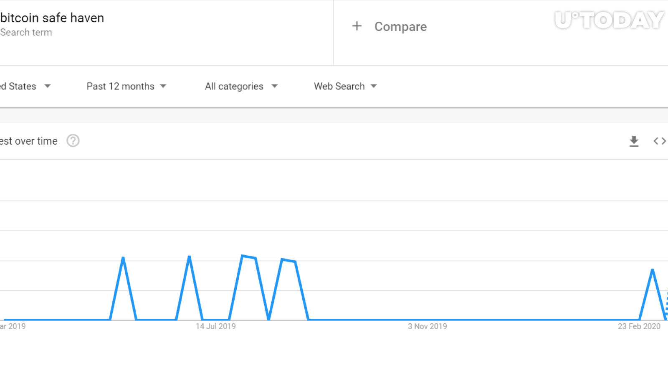The height and width of the screenshot is (376, 668).
Task: Click the bitcoin safe haven search term
Action: pos(52,18)
